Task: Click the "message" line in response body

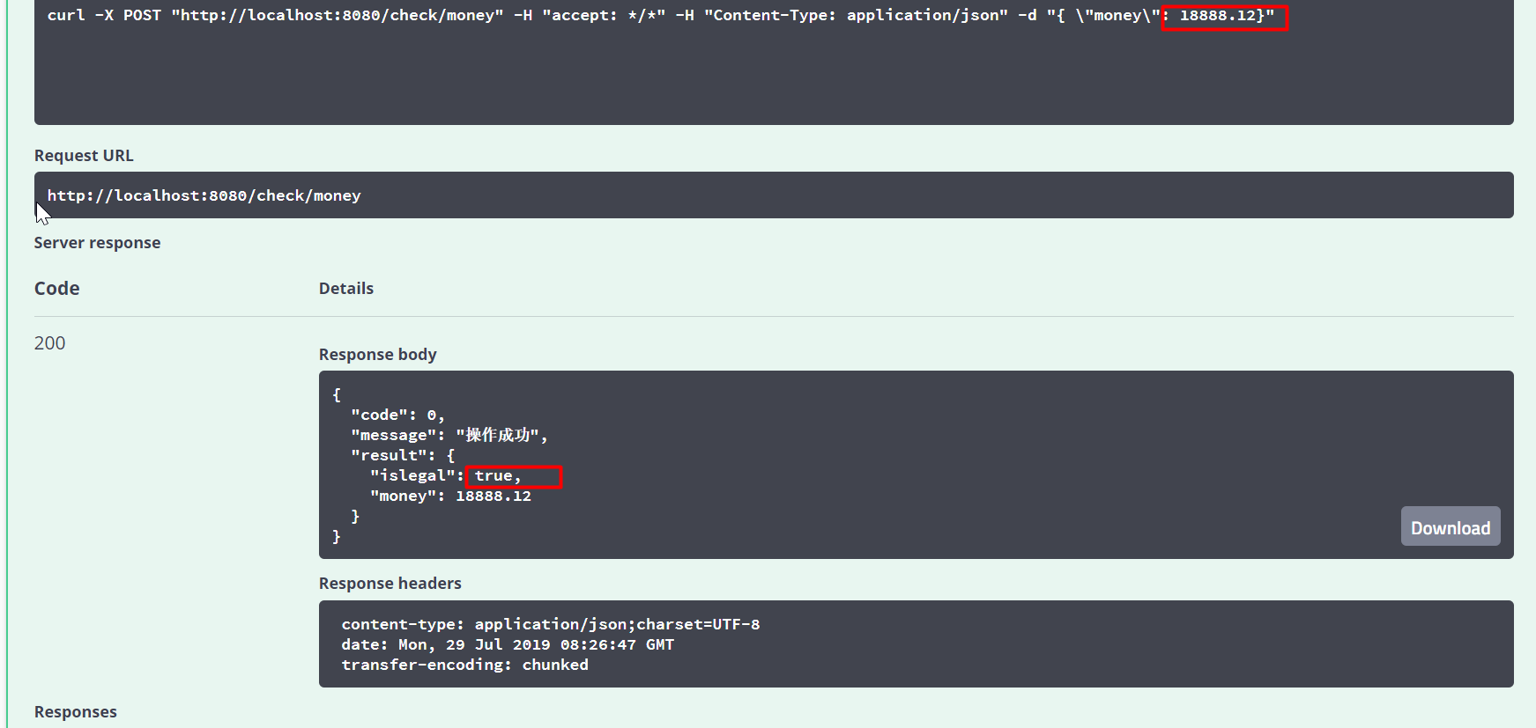Action: (449, 435)
